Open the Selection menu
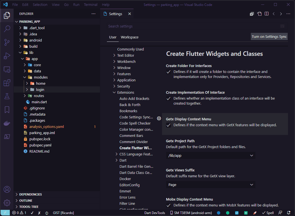Image resolution: width=295 pixels, height=216 pixels. point(40,4)
